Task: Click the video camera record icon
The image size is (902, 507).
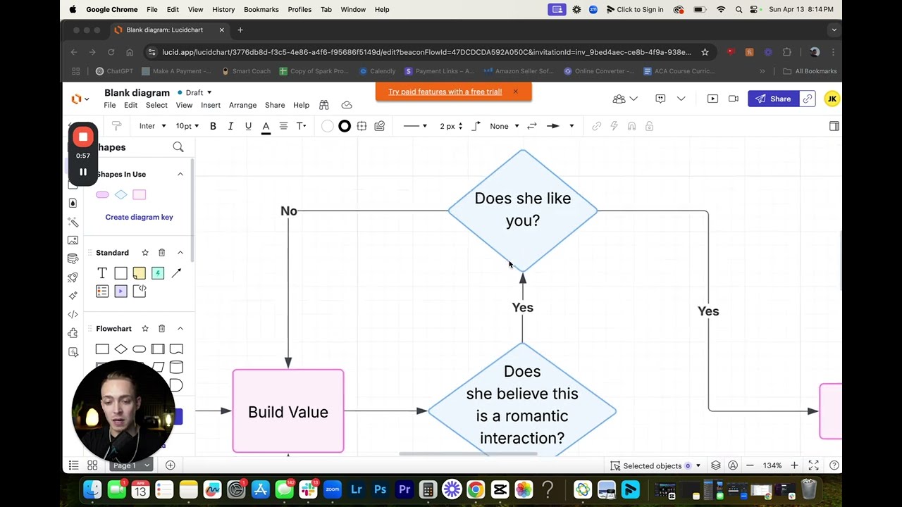Action: 734,99
